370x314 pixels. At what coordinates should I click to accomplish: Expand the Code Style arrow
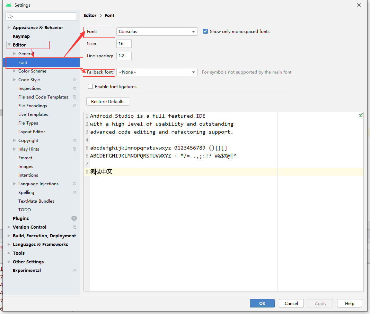pos(15,79)
